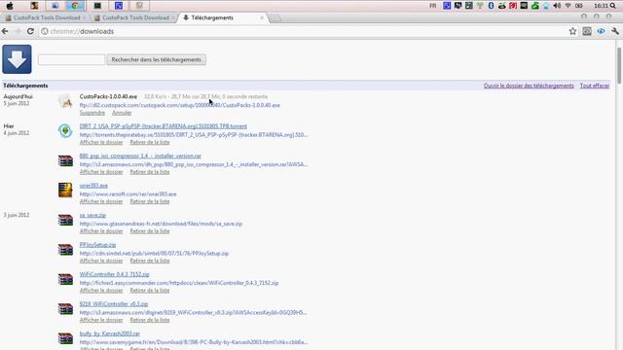
Task: Open the DIRT_2_USA_PSP torrent file link
Action: (x=163, y=126)
